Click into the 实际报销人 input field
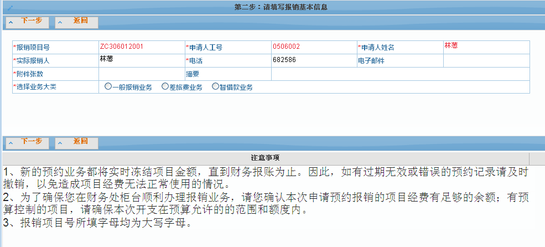 pos(141,60)
